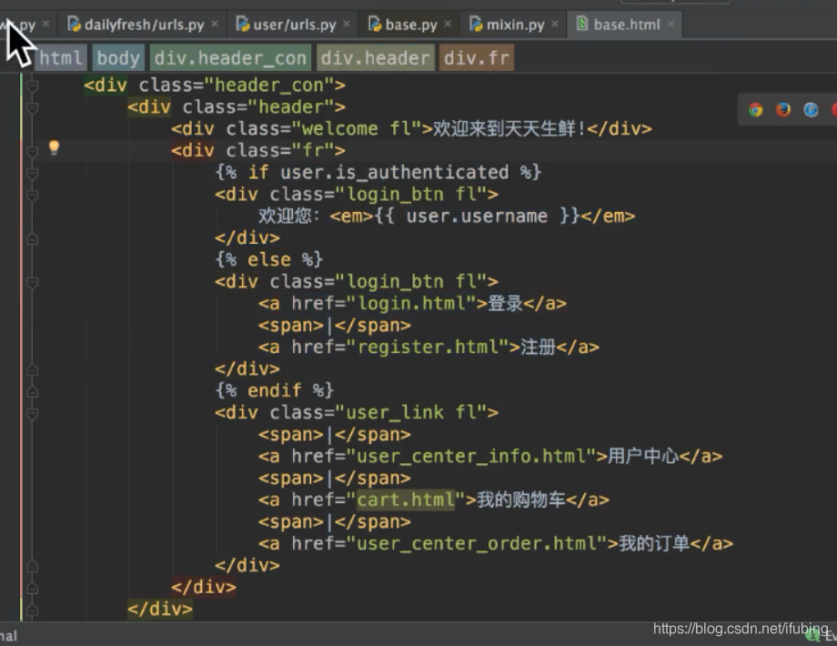The image size is (837, 646).
Task: Click the register.html href value
Action: [x=428, y=347]
